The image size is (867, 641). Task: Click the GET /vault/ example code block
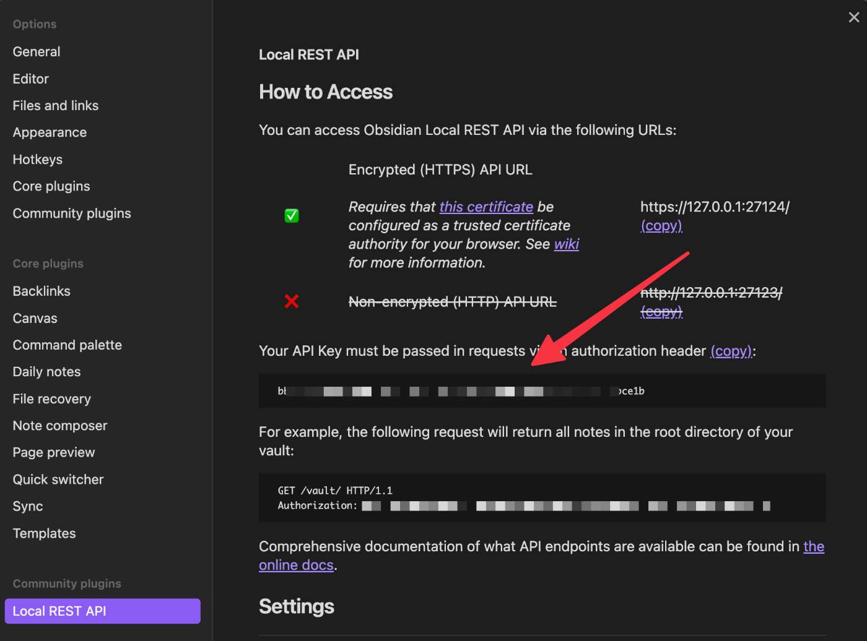542,498
